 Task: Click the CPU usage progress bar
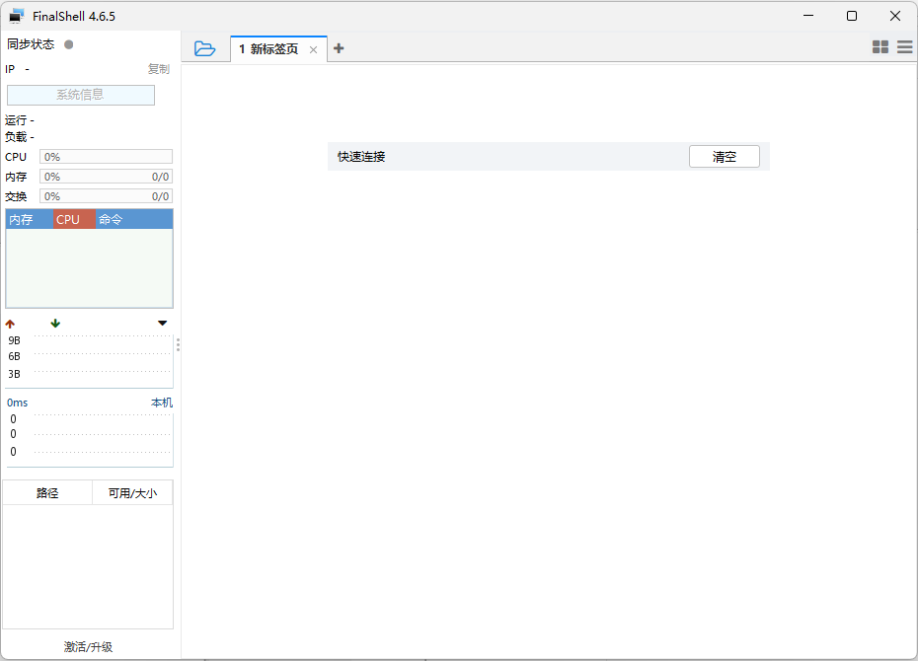(106, 157)
